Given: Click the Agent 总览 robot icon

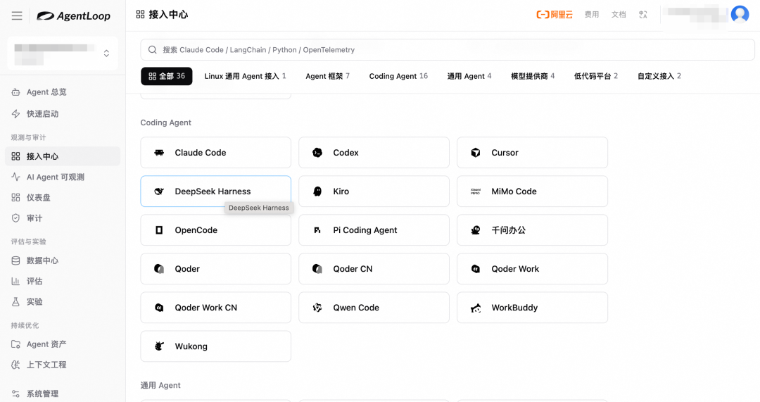Looking at the screenshot, I should (15, 92).
